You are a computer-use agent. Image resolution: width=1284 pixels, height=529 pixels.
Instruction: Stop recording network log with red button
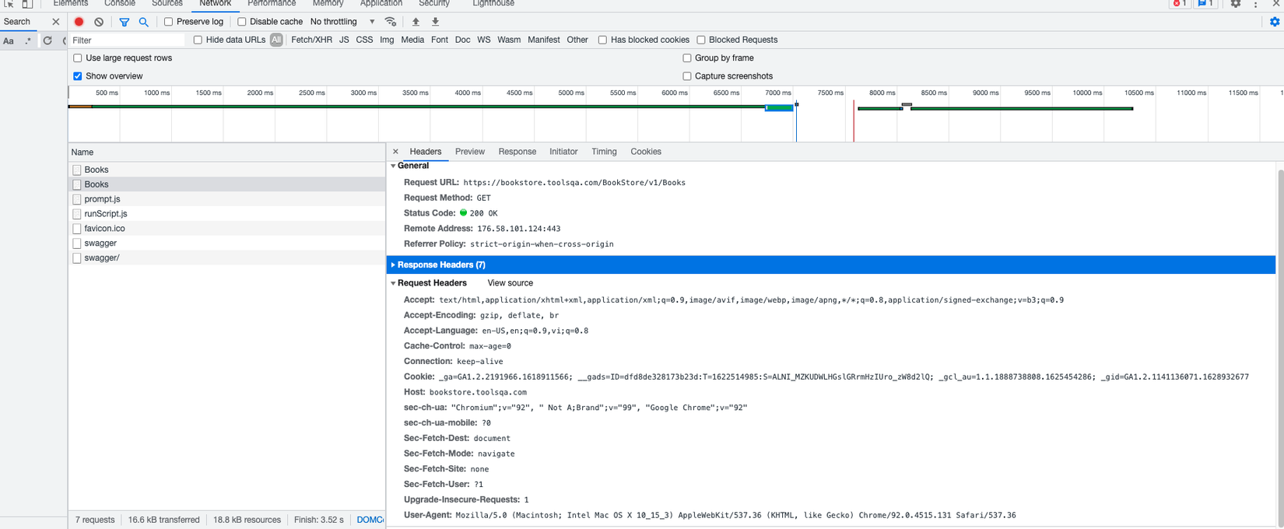[79, 22]
